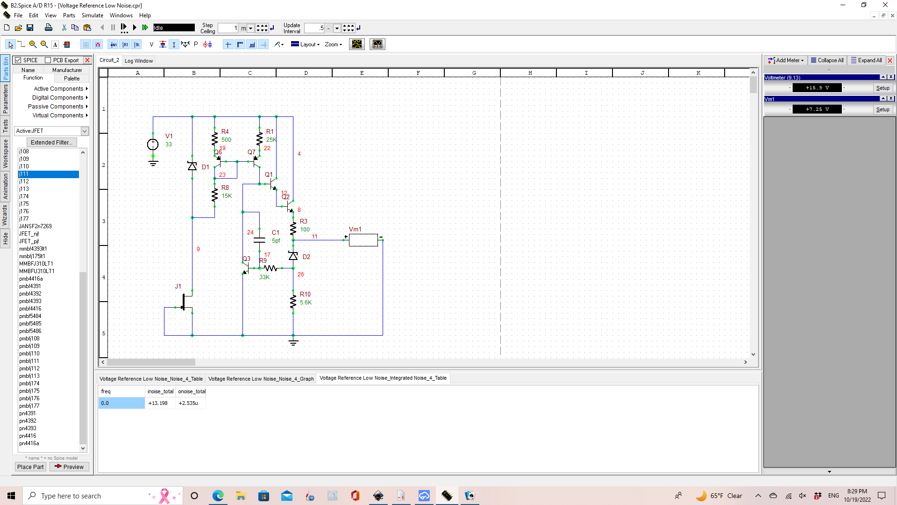Cut selection with scissors icon
Screen dimensions: 897x505
64,28
